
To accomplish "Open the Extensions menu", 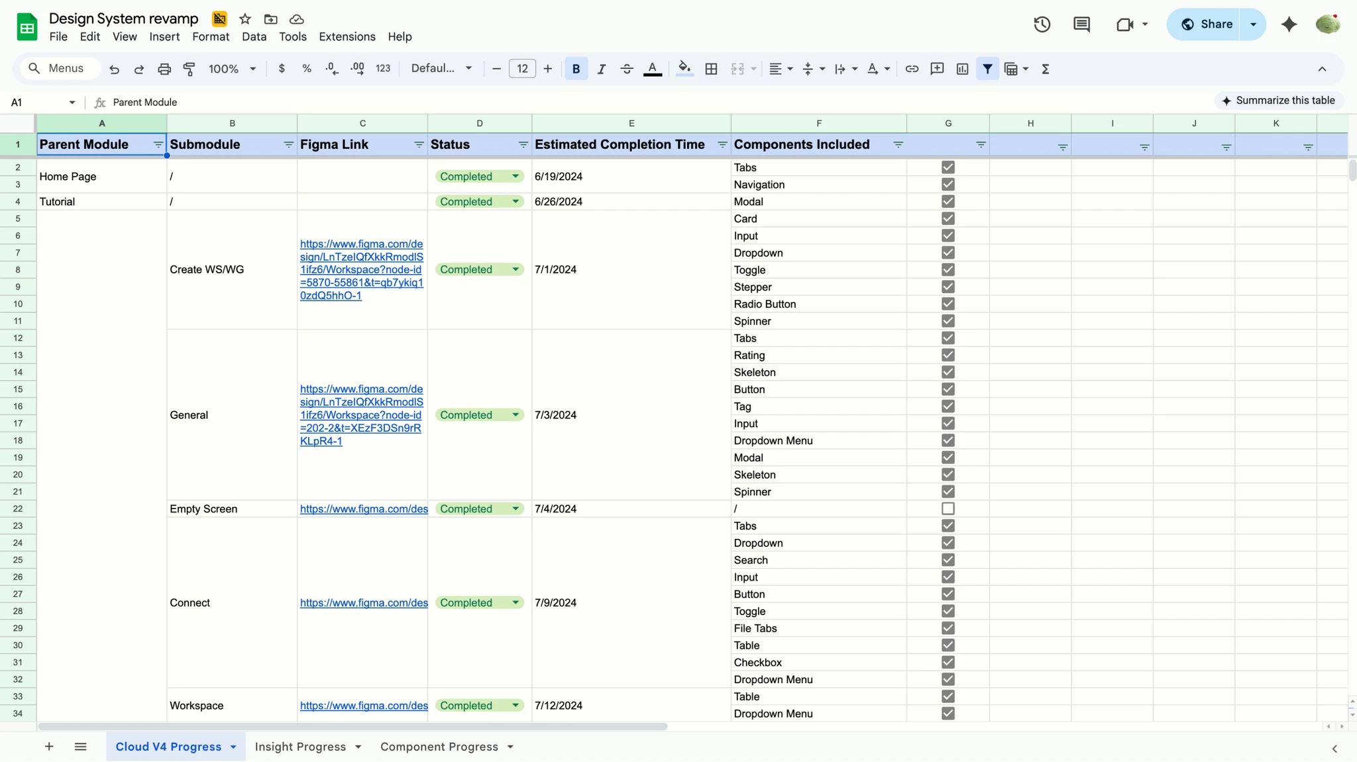I will click(x=347, y=36).
